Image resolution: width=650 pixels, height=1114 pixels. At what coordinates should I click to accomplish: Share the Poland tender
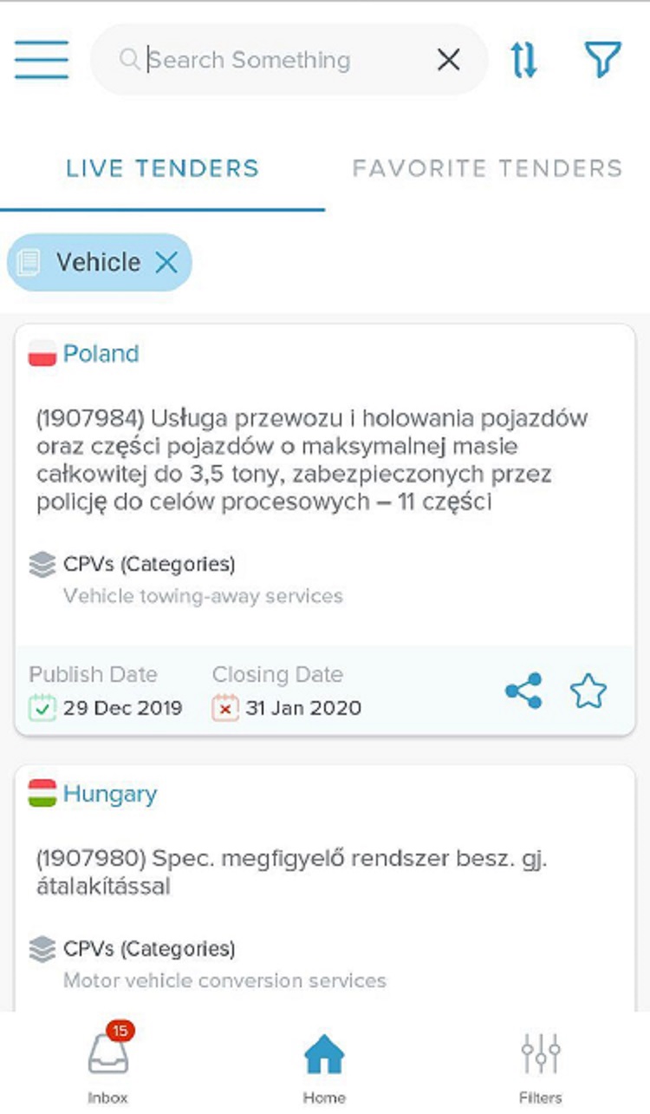coord(523,691)
